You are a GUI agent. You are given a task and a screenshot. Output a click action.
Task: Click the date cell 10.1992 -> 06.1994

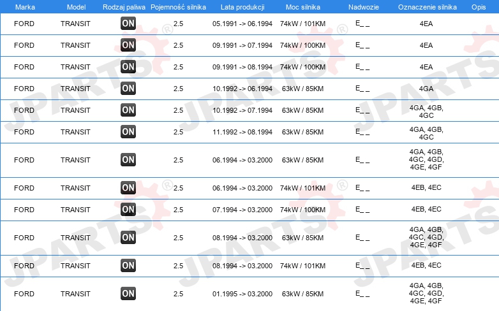click(x=242, y=89)
